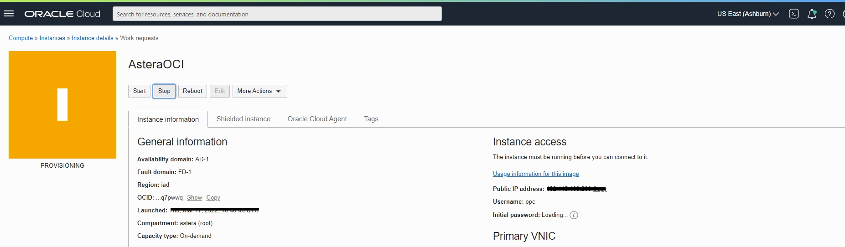Click the Initial password info icon
The height and width of the screenshot is (247, 845).
coord(574,215)
